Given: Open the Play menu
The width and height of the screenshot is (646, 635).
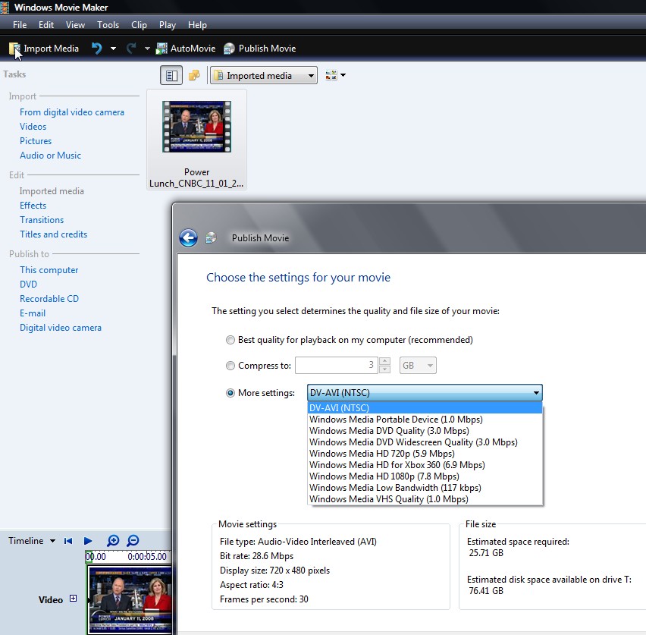Looking at the screenshot, I should [x=168, y=25].
